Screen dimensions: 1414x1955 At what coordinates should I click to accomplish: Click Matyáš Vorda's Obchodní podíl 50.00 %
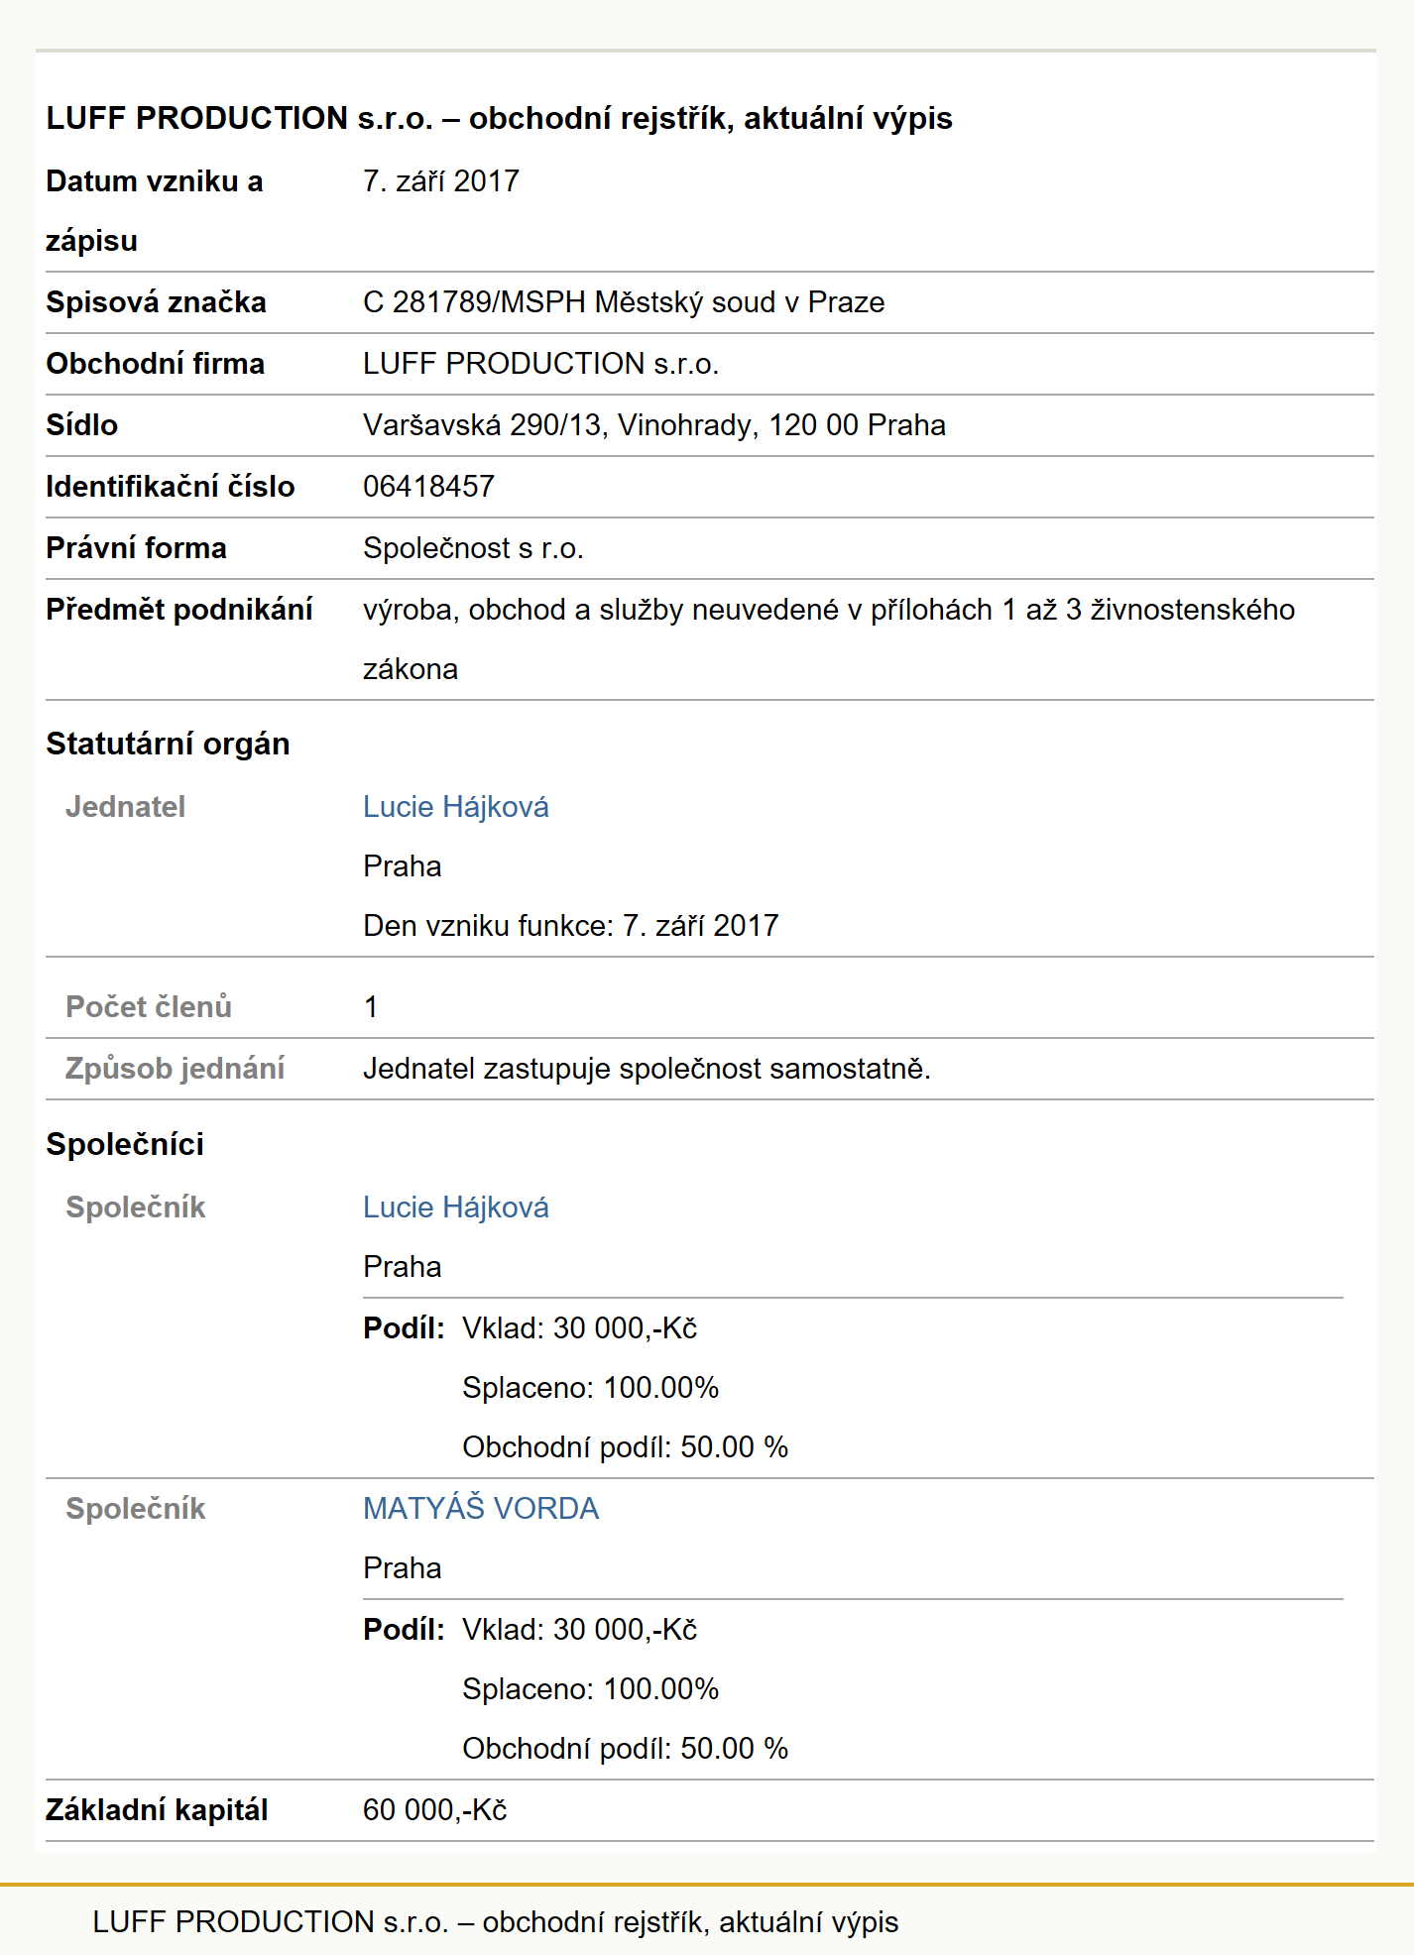point(625,1749)
